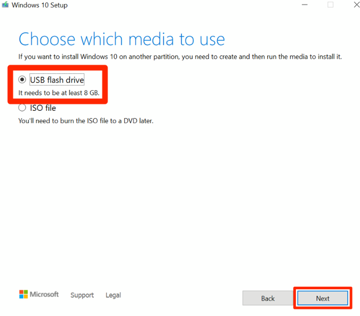Click the Microsoft wordmark text
Viewport: 360px width, 316px height.
pyautogui.click(x=44, y=294)
